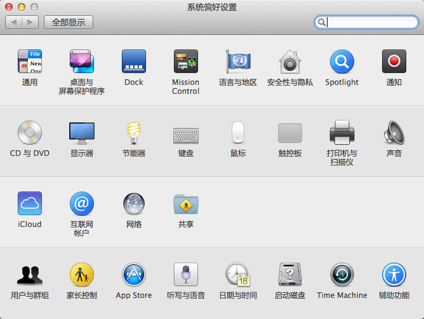Open 鼠标 (Mouse) preferences
This screenshot has height=319, width=424.
tap(238, 132)
